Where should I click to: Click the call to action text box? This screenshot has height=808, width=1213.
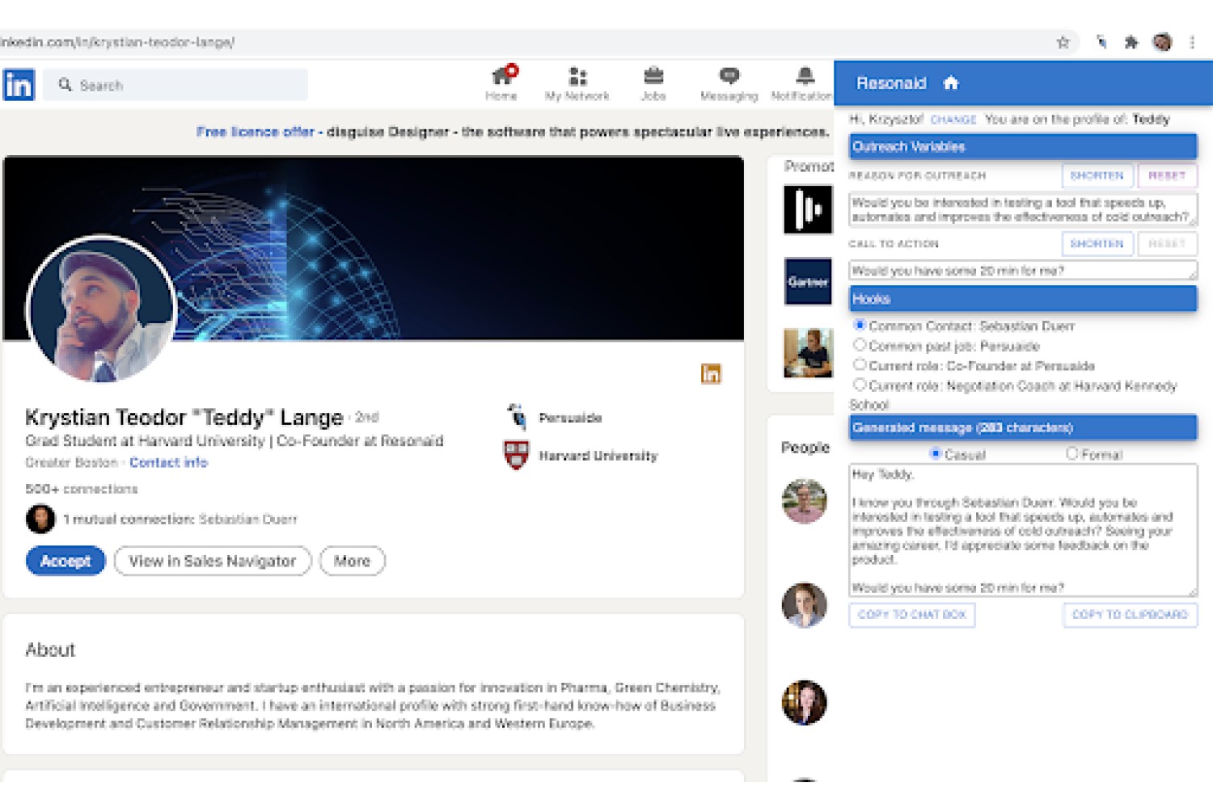1023,270
